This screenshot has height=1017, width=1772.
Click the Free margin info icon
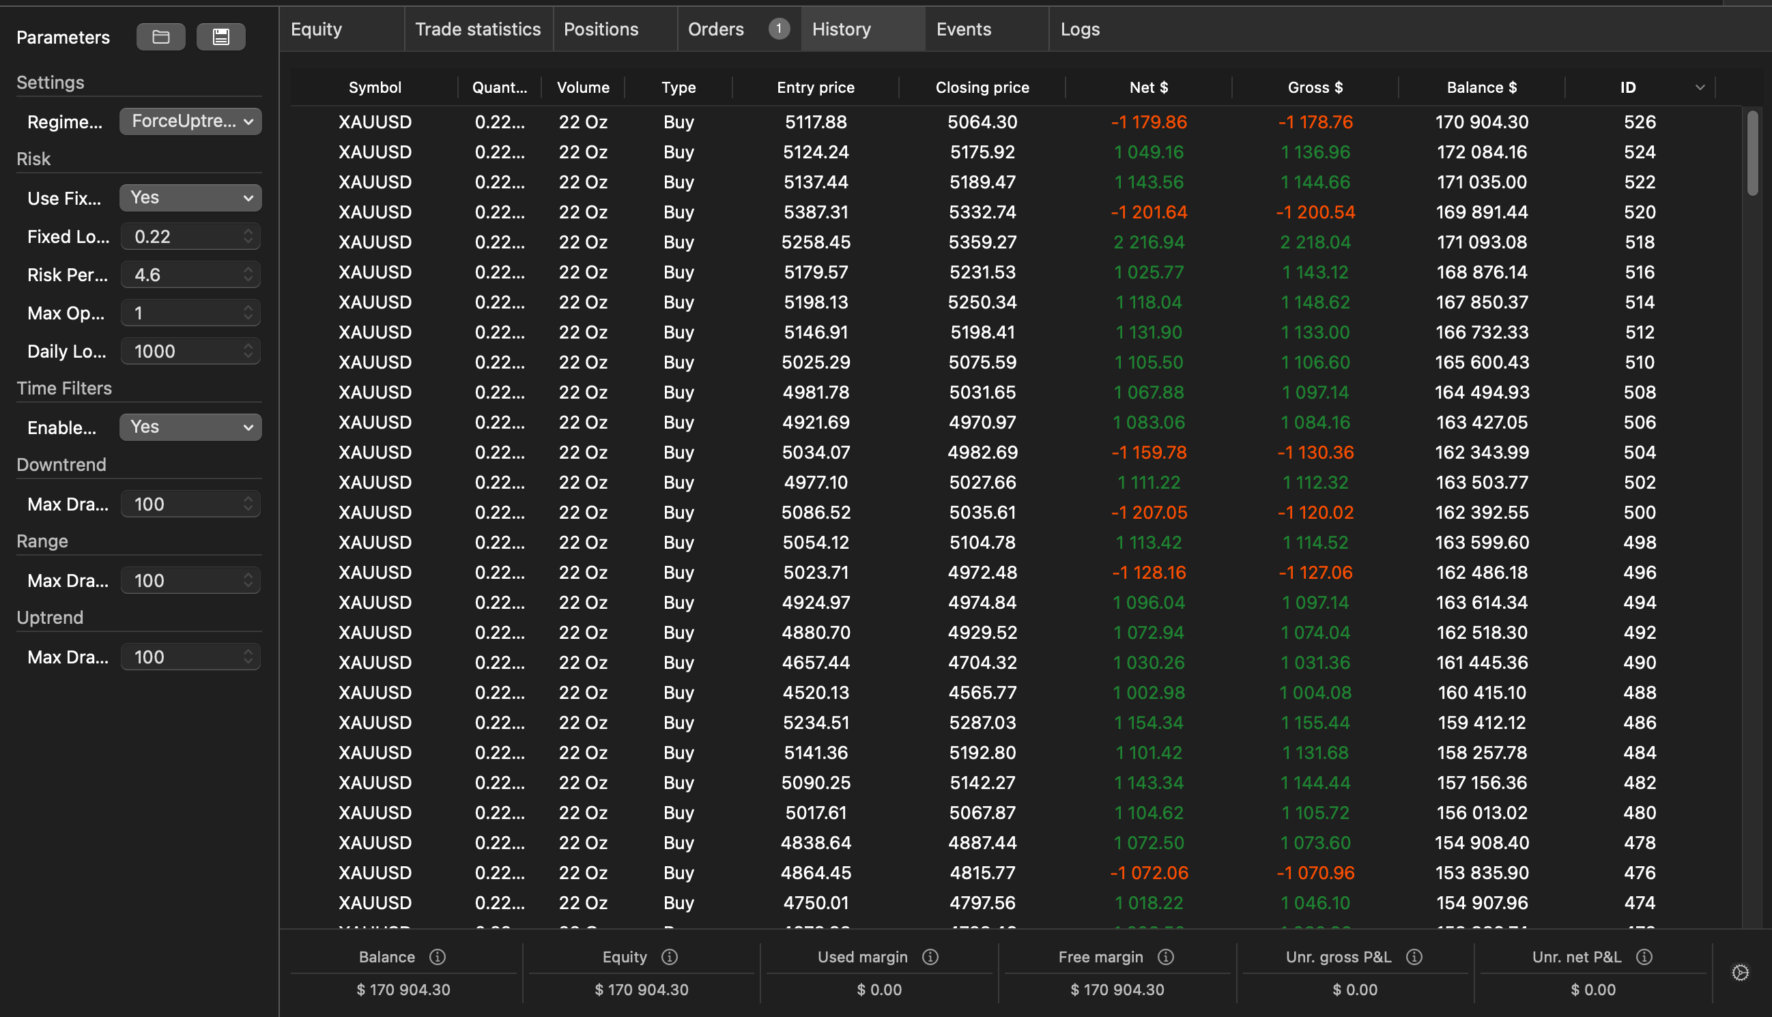[1165, 957]
